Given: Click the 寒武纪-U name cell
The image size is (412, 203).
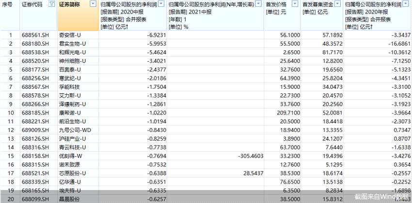Looking at the screenshot, I should pyautogui.click(x=70, y=78).
